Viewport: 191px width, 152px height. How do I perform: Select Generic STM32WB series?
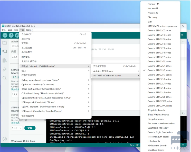[160, 101]
